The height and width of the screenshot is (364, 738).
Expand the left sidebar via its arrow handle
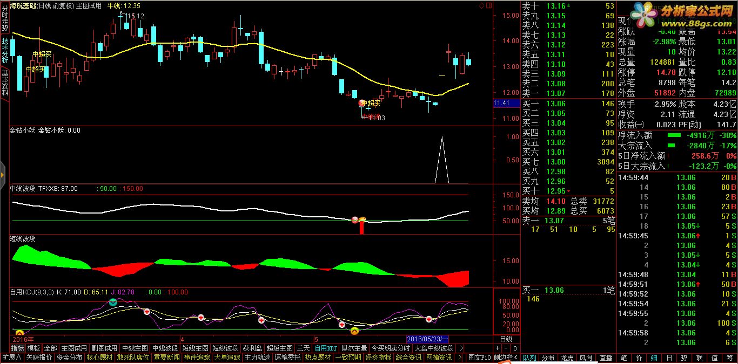click(3, 175)
